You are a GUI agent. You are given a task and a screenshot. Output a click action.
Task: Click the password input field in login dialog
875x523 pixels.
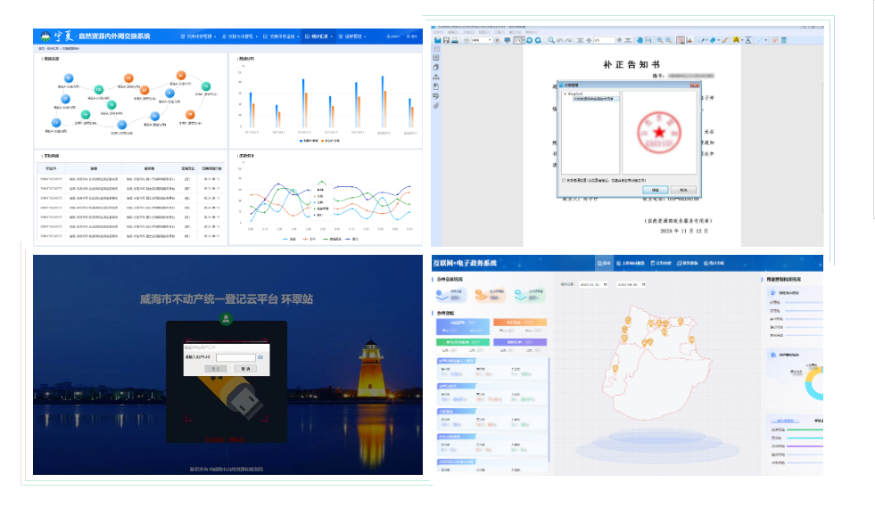[235, 357]
